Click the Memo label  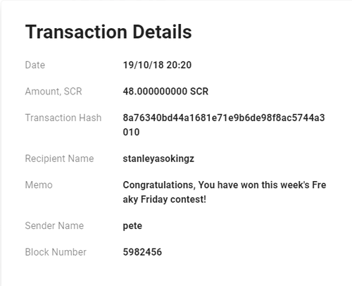pyautogui.click(x=39, y=185)
